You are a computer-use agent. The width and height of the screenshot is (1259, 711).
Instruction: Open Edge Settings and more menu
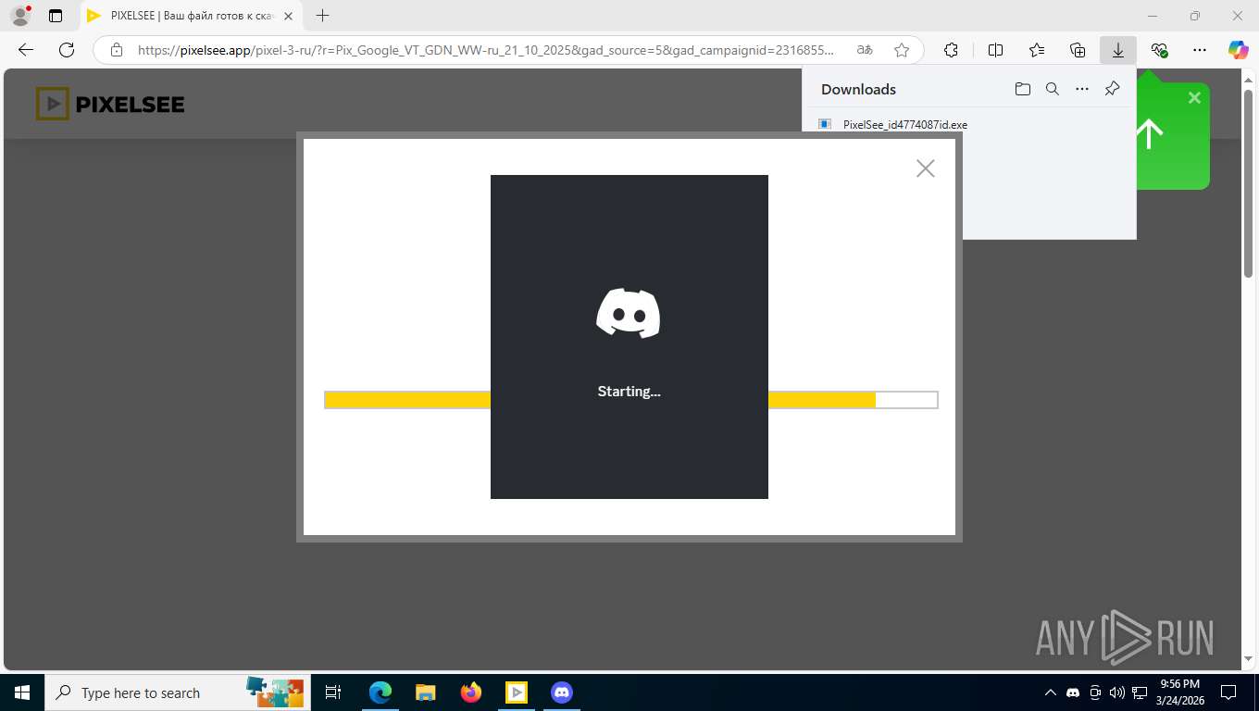click(1200, 50)
